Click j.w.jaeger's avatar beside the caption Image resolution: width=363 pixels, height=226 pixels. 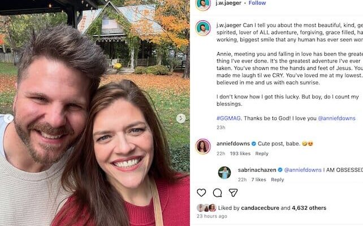[x=203, y=28]
